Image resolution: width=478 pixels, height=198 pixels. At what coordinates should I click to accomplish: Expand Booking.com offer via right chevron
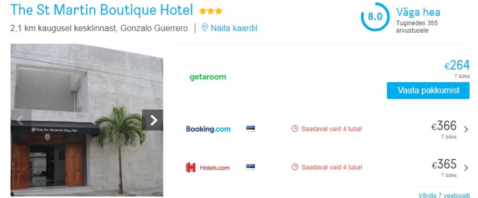tap(466, 129)
